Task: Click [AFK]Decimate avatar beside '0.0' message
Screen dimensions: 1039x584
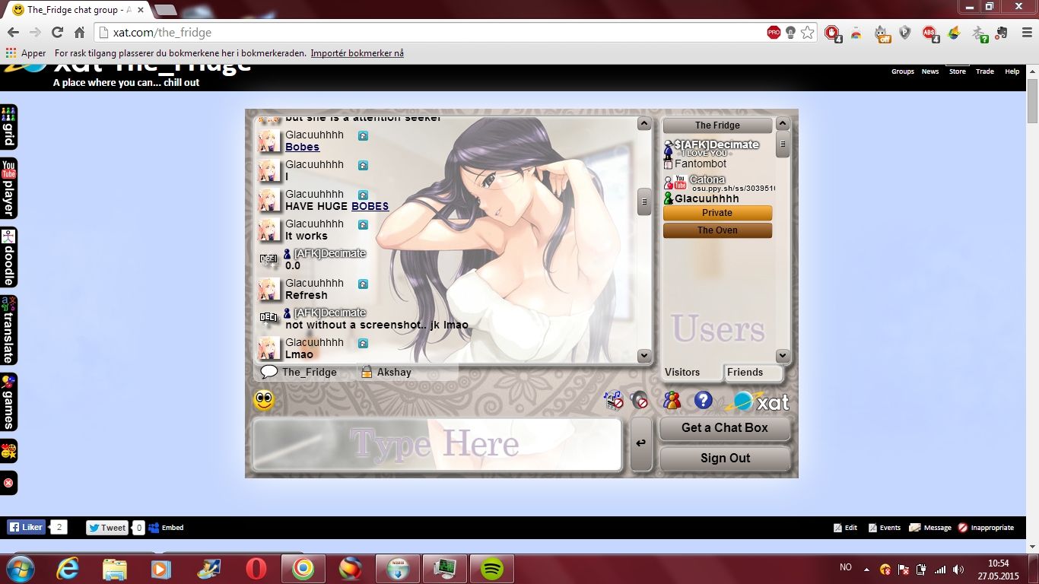Action: coord(269,259)
